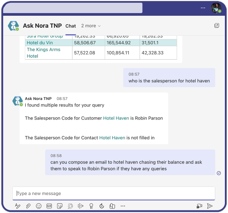Pop out the chat window
Screen dimensions: 228x213
point(217,25)
